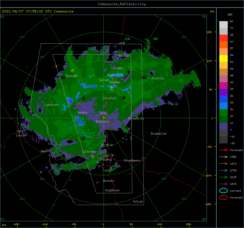
Task: Click the orange 111V arrow legend icon
Action: point(223,163)
